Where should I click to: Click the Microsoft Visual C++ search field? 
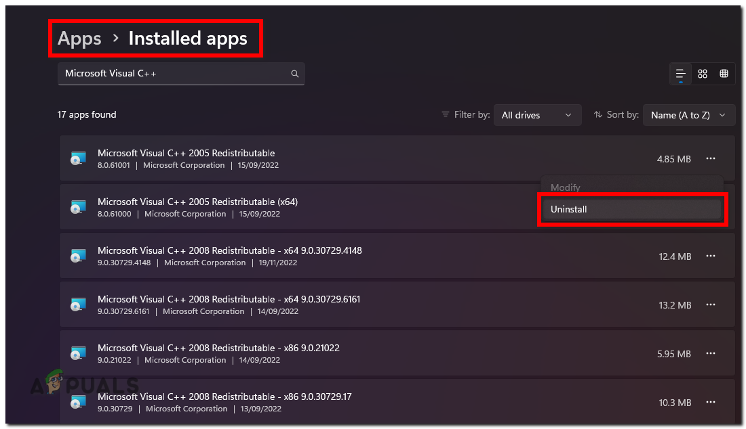click(x=181, y=74)
